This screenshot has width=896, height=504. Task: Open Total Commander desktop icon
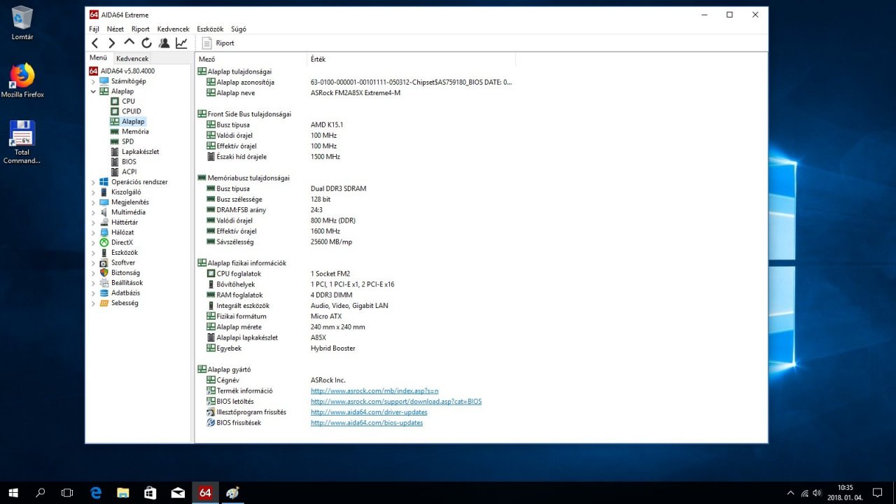click(22, 142)
